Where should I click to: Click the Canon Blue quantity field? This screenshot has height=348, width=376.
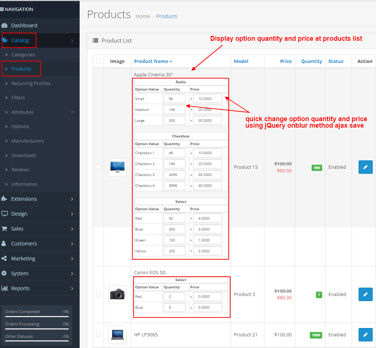[174, 308]
